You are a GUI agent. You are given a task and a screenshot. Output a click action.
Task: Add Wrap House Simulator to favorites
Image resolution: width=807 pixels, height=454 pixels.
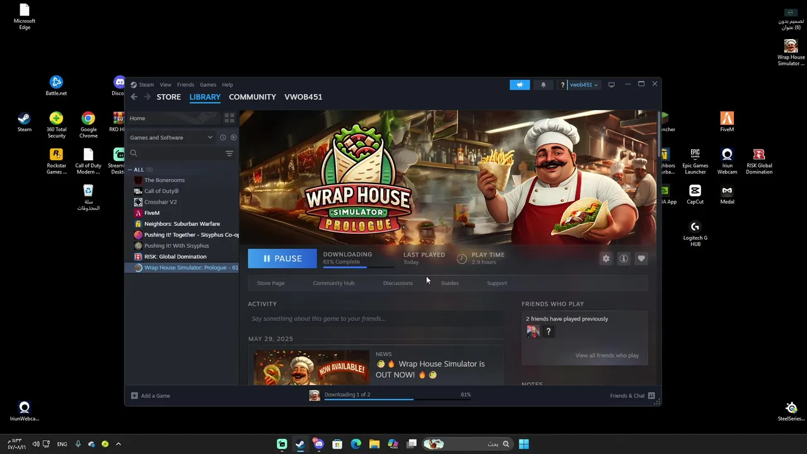(641, 259)
